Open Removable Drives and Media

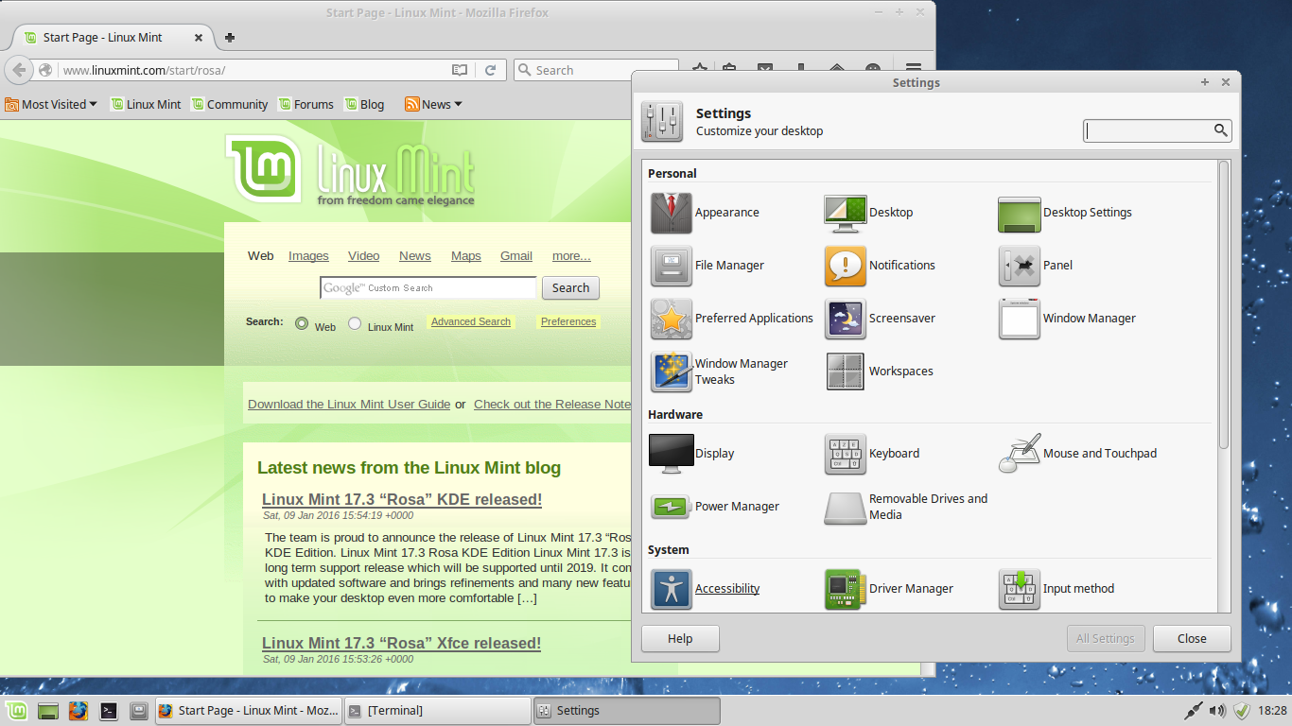click(x=906, y=507)
